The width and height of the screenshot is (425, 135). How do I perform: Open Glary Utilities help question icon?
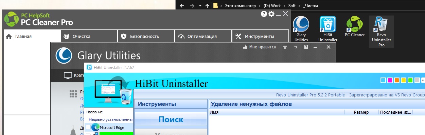(x=306, y=47)
